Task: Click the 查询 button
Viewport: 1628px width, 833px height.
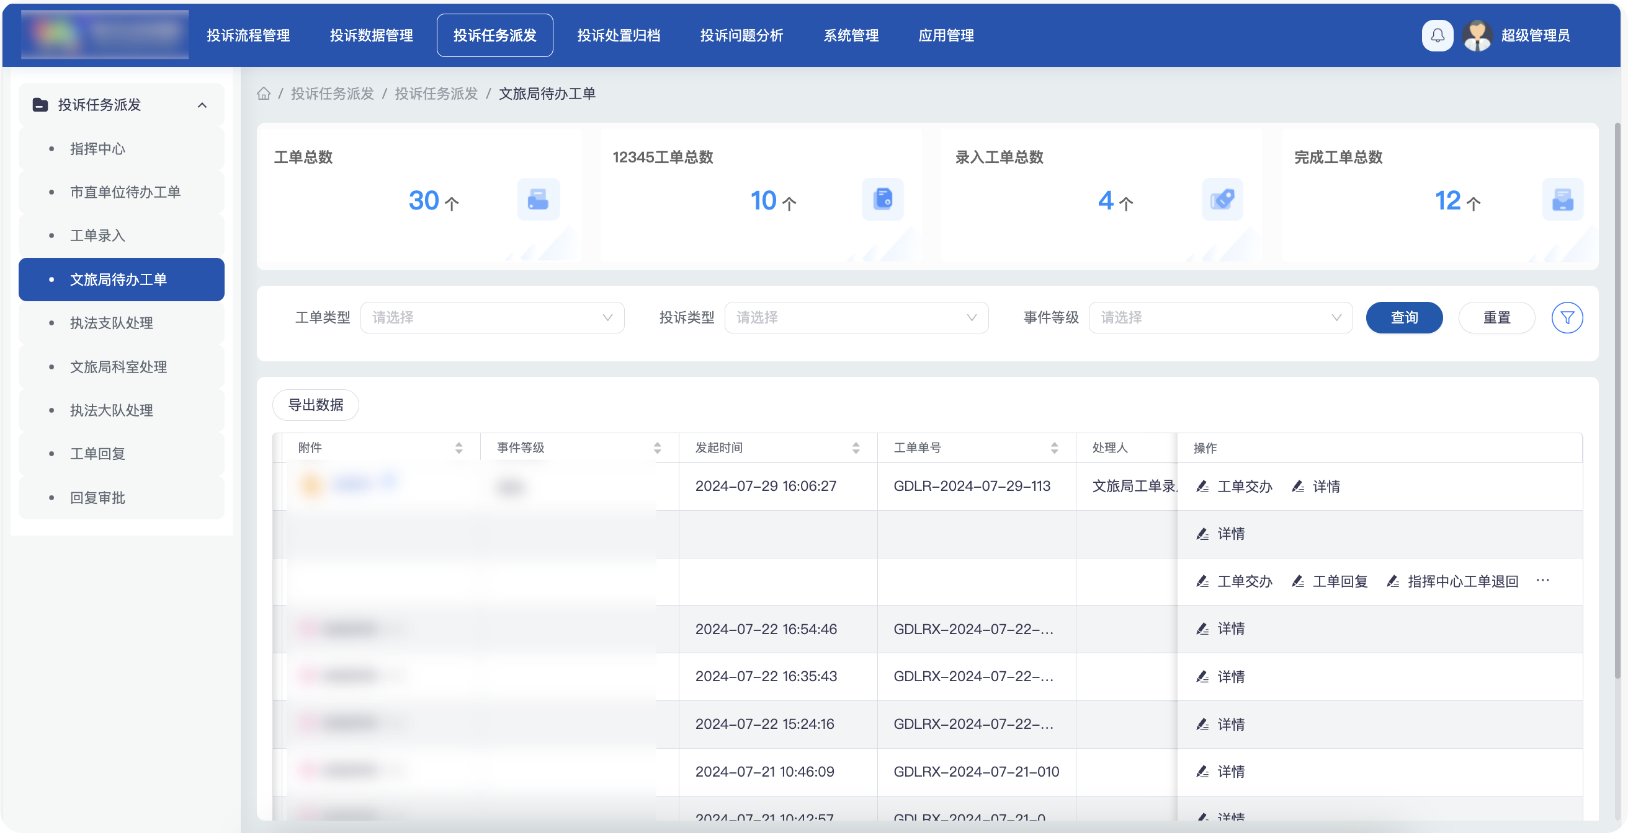Action: tap(1403, 318)
